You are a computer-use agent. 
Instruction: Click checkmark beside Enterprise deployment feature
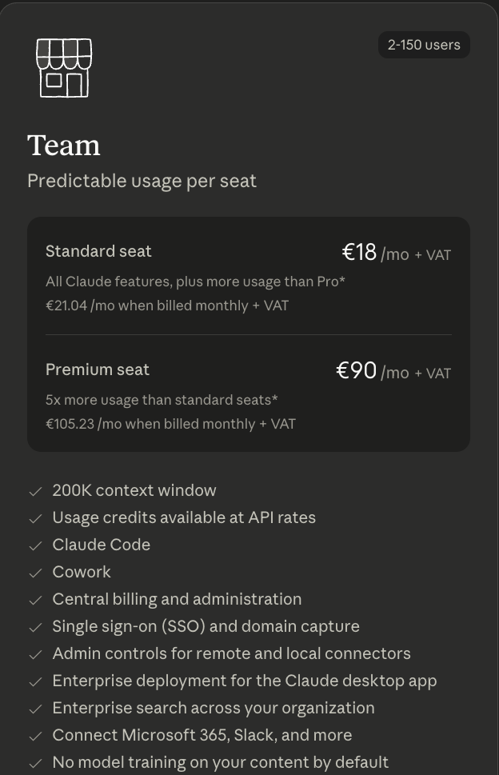[35, 681]
